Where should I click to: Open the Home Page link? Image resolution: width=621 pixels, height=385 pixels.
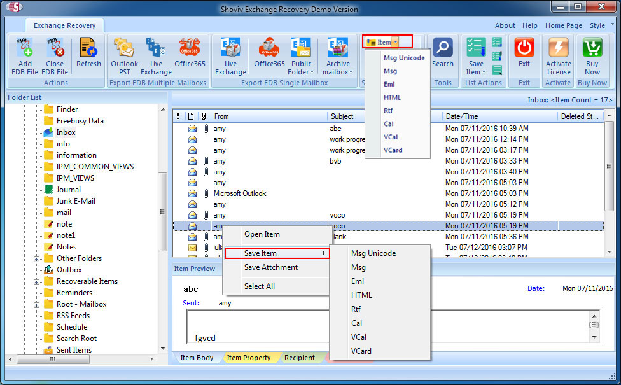pyautogui.click(x=563, y=25)
